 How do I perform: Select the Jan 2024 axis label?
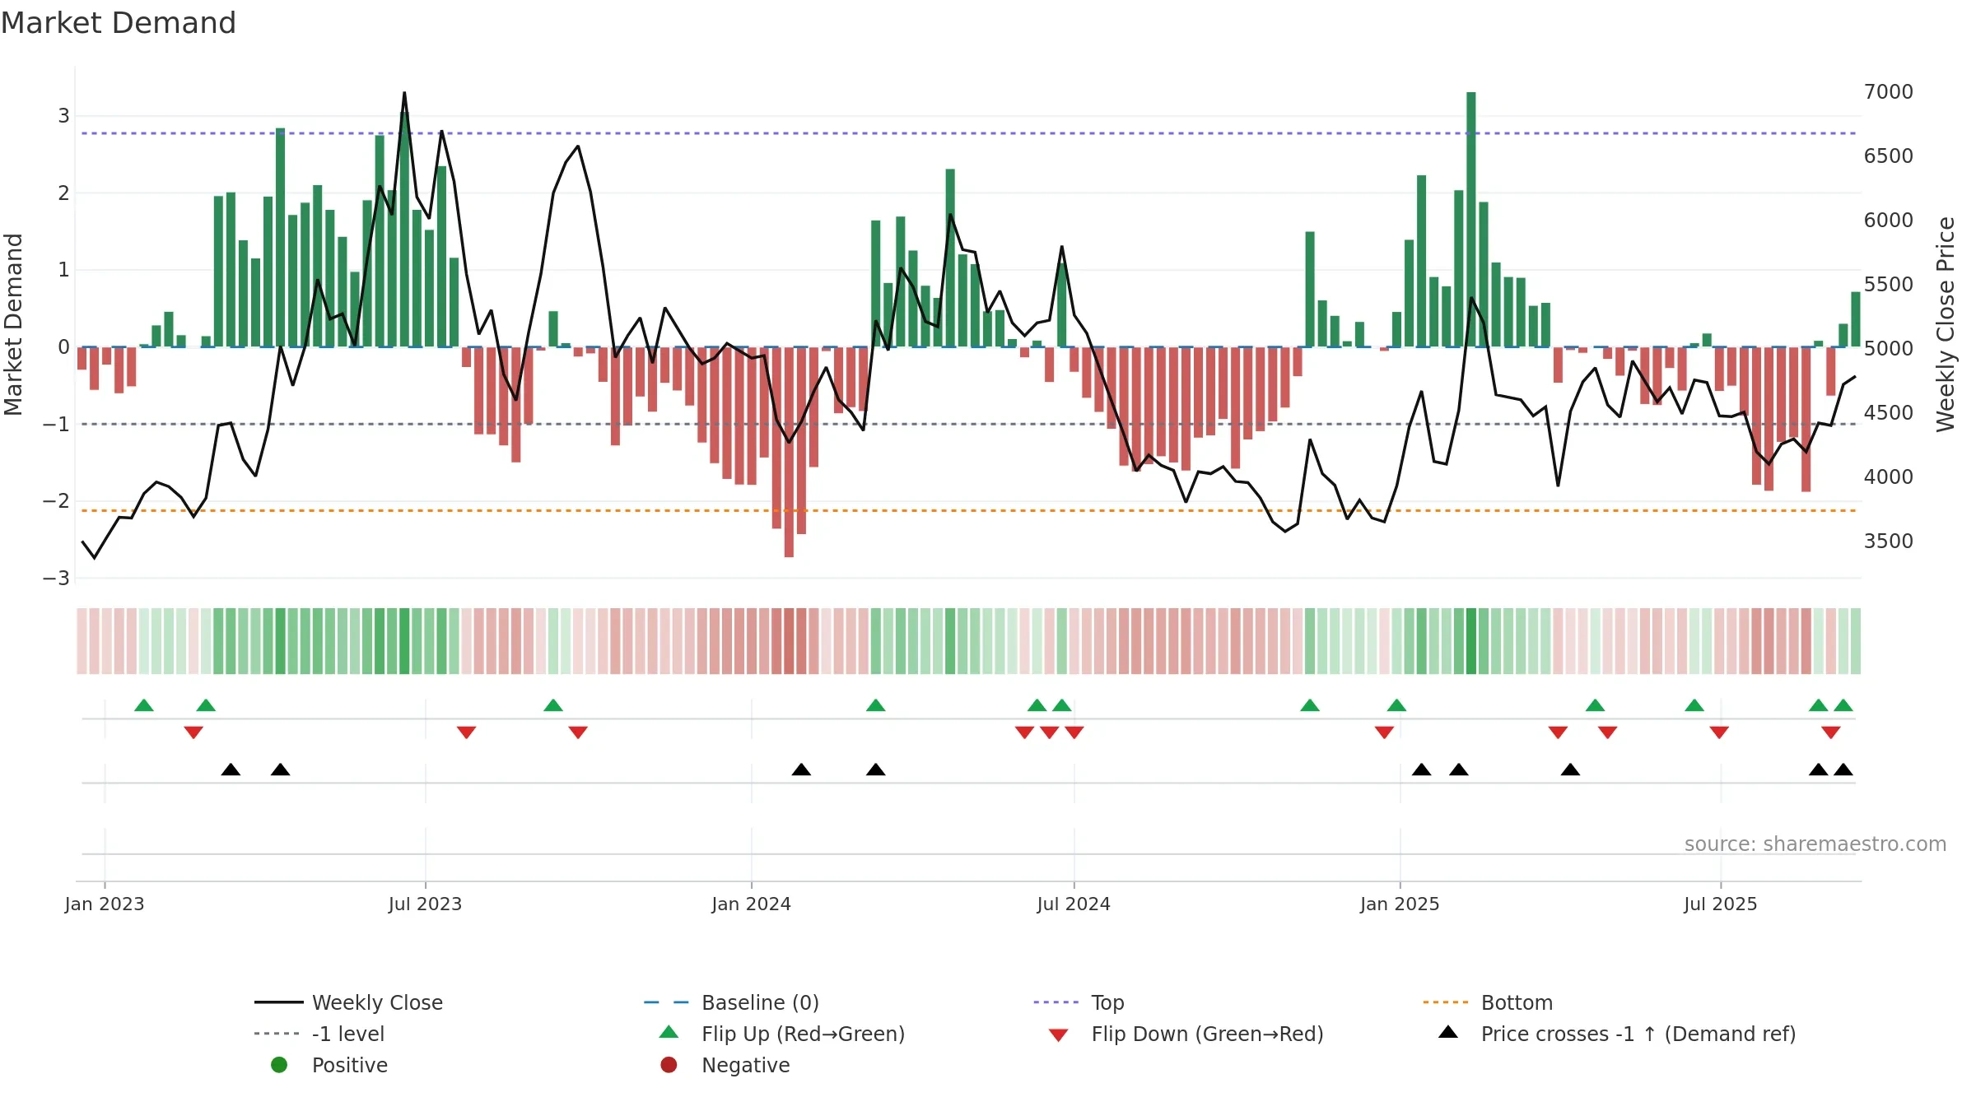tap(751, 904)
